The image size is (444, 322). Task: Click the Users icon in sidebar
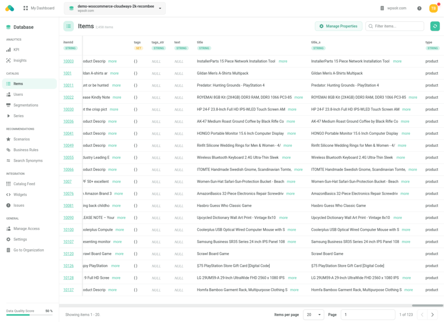point(9,94)
